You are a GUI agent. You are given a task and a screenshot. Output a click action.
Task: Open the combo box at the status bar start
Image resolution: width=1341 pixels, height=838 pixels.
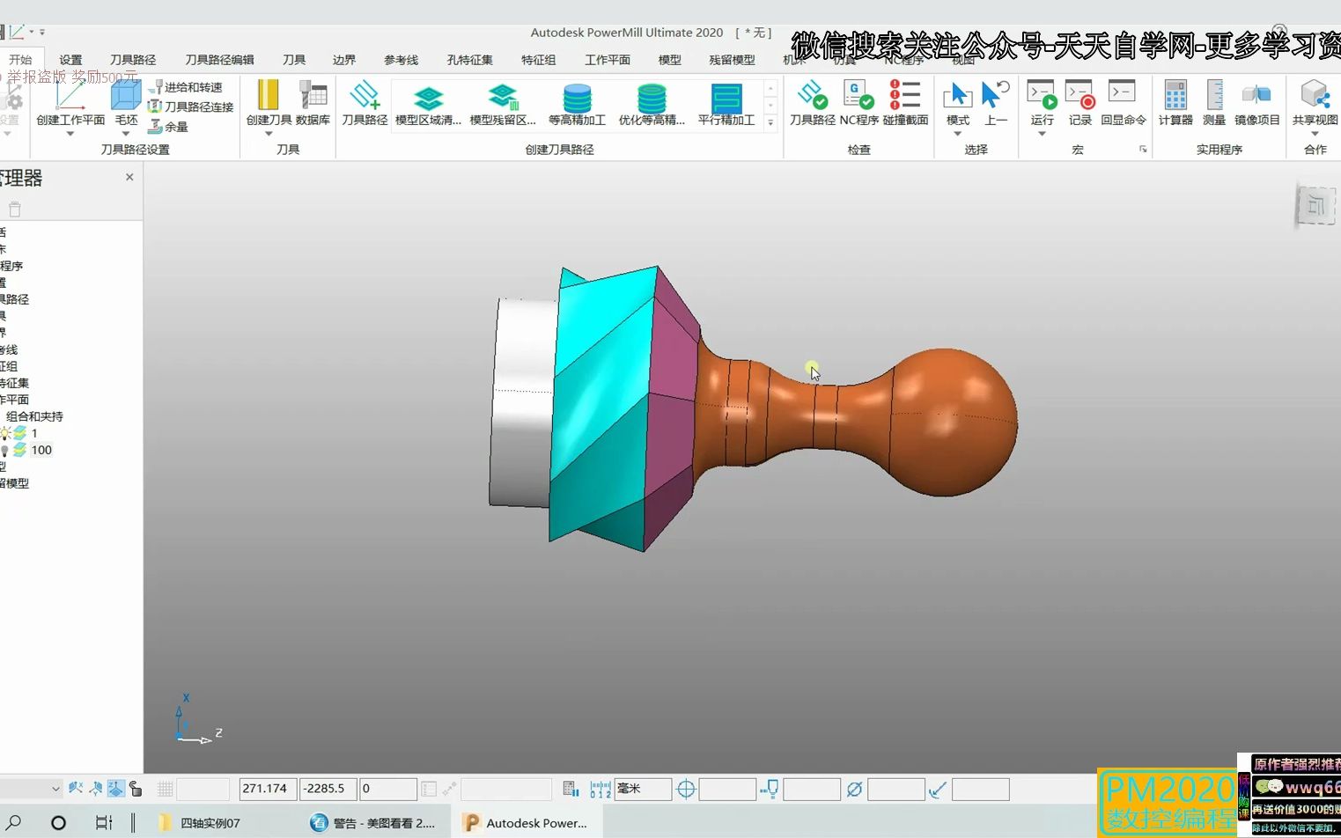click(31, 789)
